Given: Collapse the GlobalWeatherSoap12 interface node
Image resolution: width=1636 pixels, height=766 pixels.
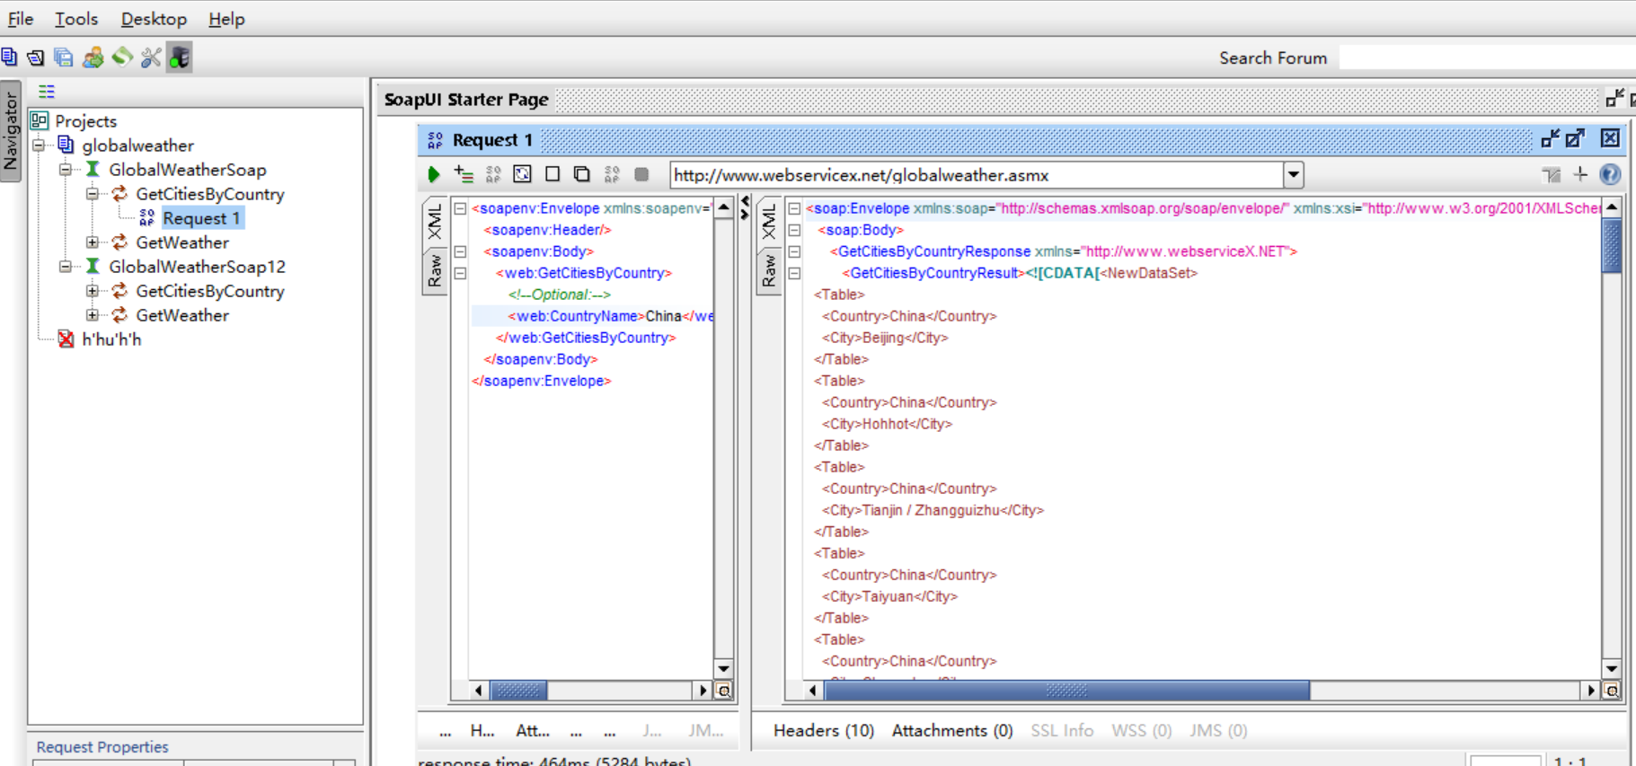Looking at the screenshot, I should 66,266.
